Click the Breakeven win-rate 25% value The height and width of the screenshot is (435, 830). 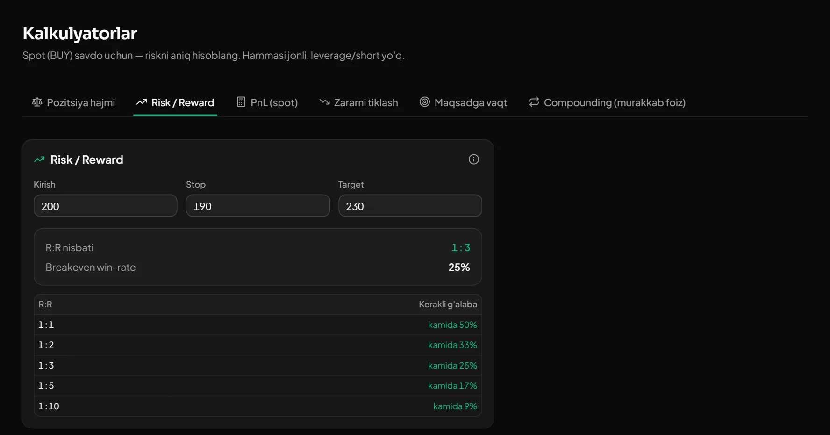tap(459, 267)
